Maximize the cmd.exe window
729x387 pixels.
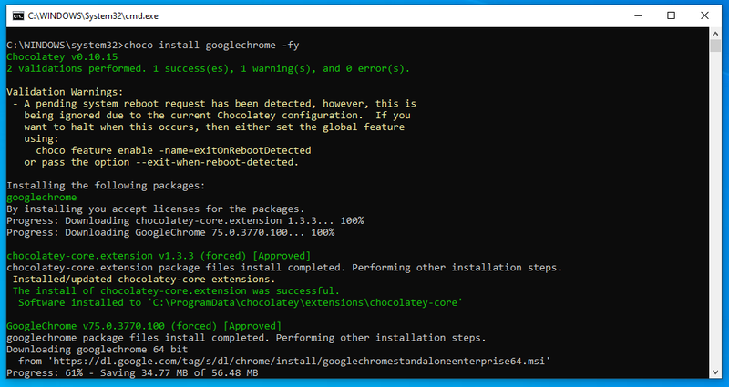click(x=671, y=15)
